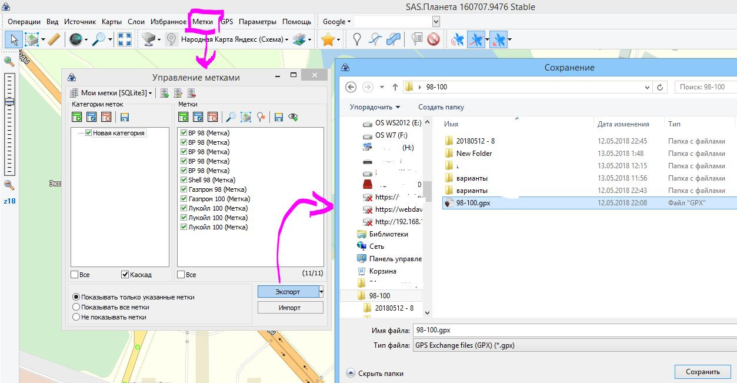
Task: Open the Параметры menu
Action: pos(258,22)
